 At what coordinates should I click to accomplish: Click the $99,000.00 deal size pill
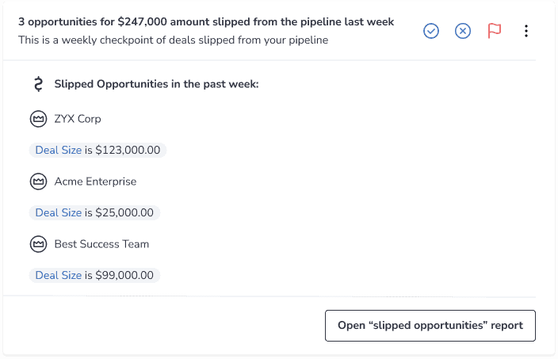click(94, 275)
